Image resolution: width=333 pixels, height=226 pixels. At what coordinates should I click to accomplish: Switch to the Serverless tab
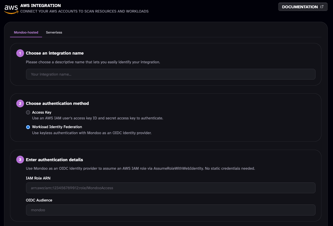click(x=54, y=33)
